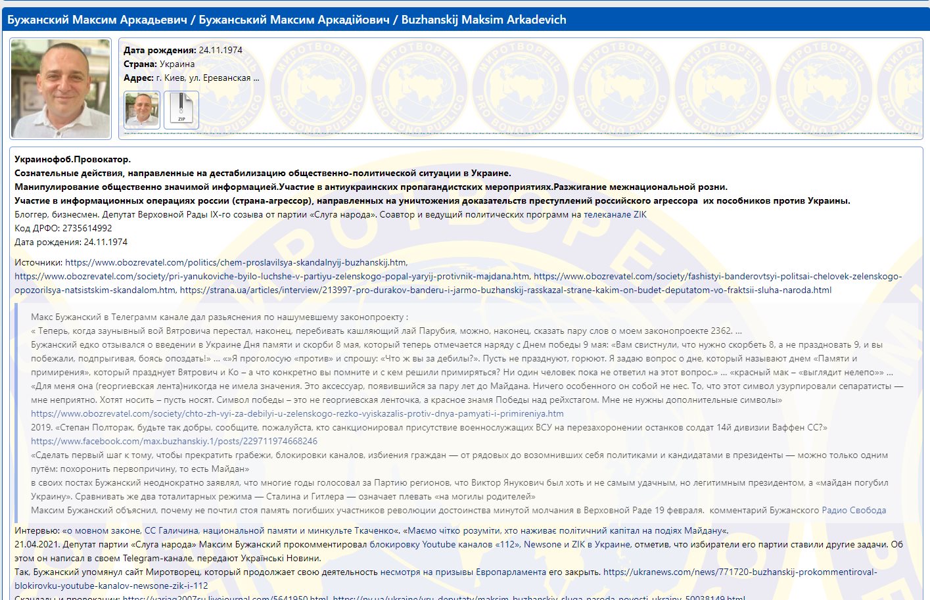Open the ukranews.com news 771720 link

pyautogui.click(x=740, y=572)
